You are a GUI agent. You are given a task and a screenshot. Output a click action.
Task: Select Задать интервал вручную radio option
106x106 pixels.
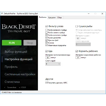[x=77, y=33]
